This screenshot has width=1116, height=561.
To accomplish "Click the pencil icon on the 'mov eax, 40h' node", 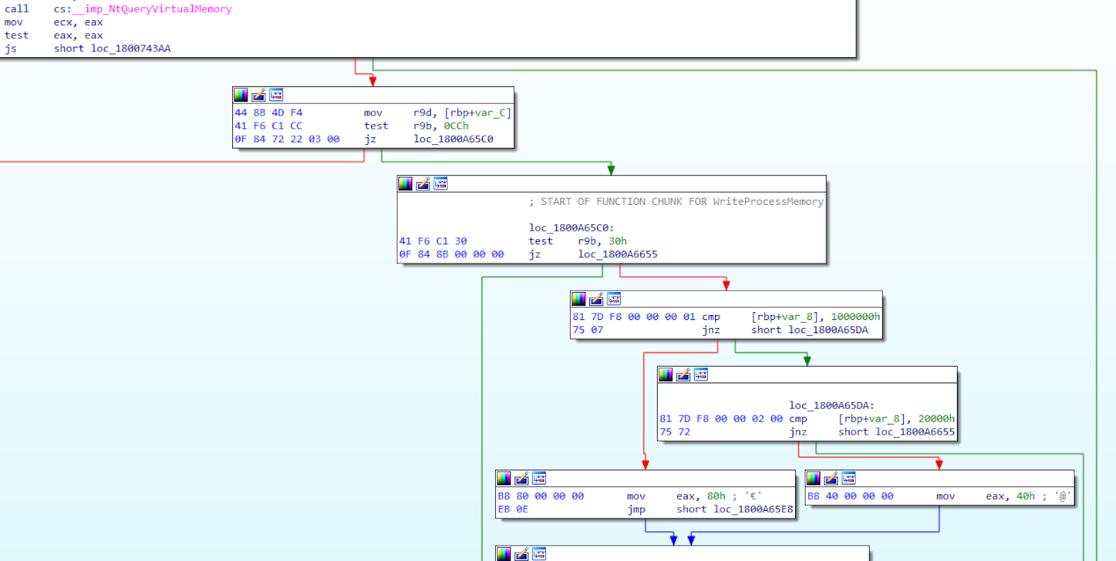I will point(831,478).
